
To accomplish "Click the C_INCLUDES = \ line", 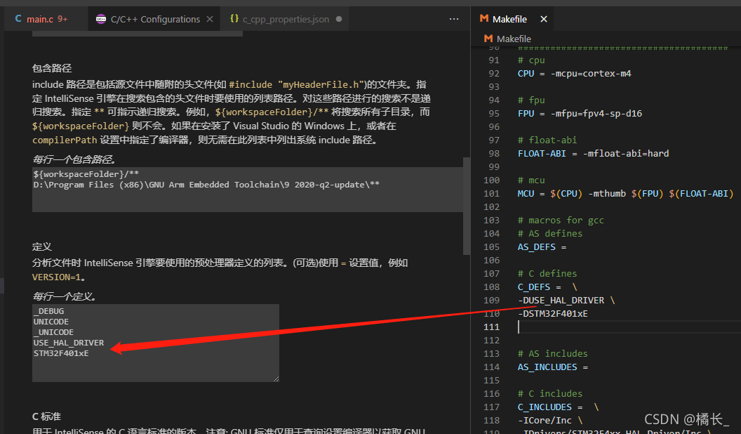I will [558, 407].
